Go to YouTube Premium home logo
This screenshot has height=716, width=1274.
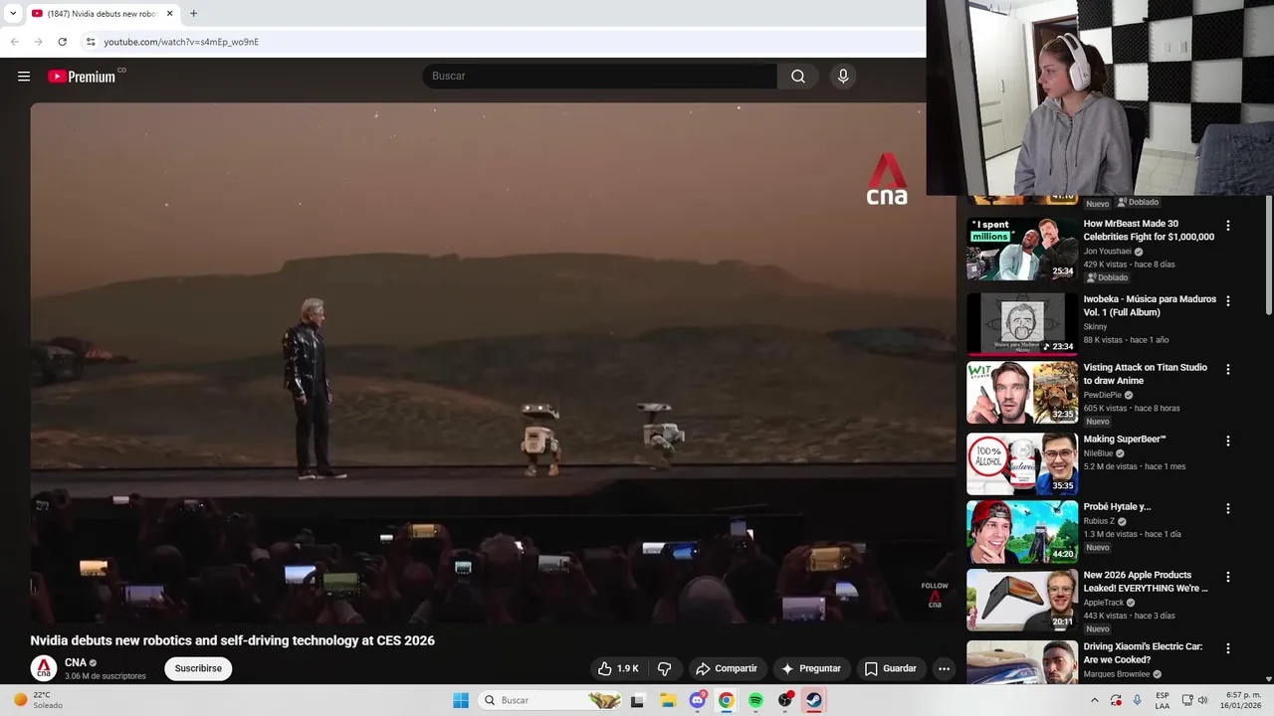tap(82, 77)
